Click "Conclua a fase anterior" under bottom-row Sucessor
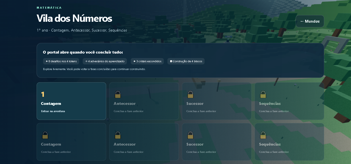351x164 pixels. pyautogui.click(x=201, y=152)
